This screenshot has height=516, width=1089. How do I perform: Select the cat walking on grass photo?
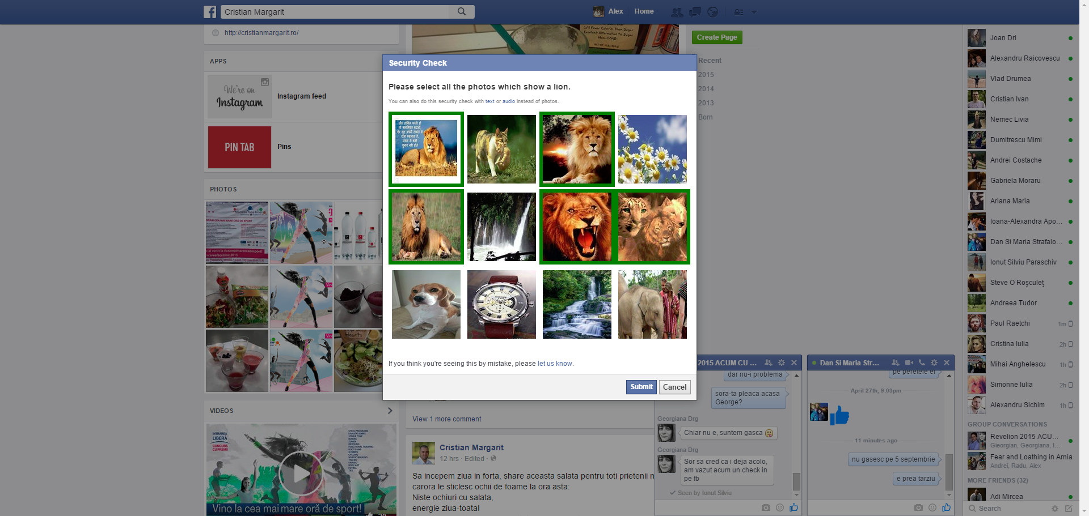click(501, 149)
